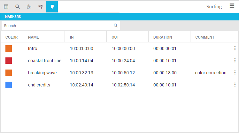This screenshot has width=239, height=133.
Task: Select the Markers tab icon
Action: click(x=52, y=7)
